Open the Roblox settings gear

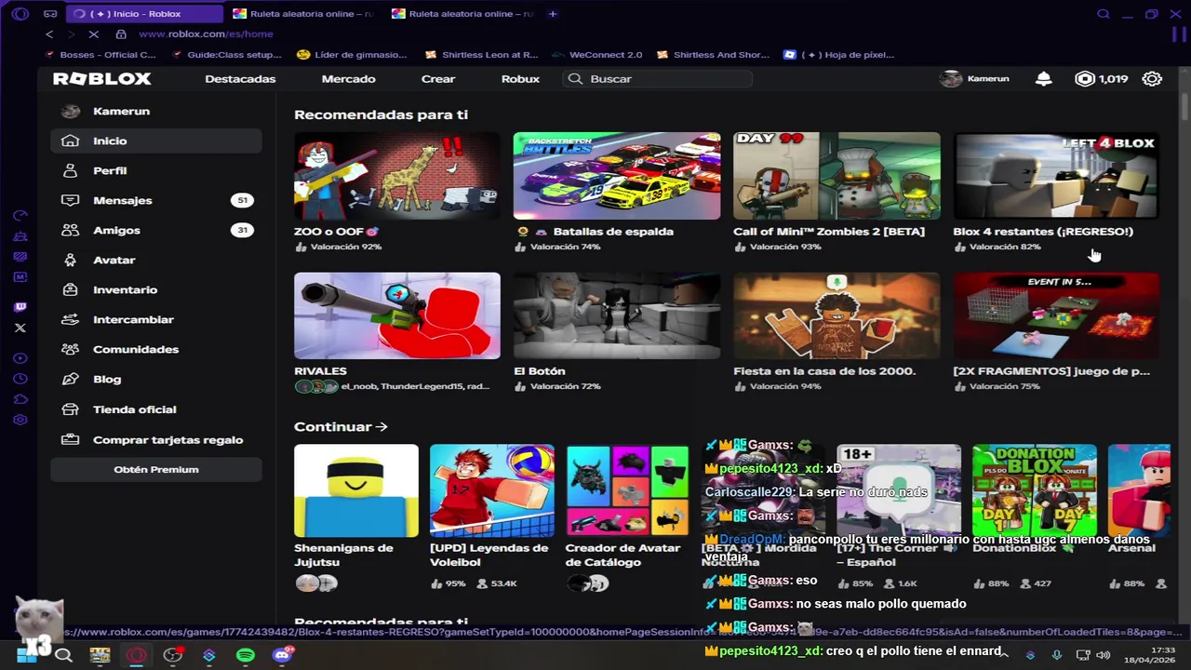point(1152,79)
